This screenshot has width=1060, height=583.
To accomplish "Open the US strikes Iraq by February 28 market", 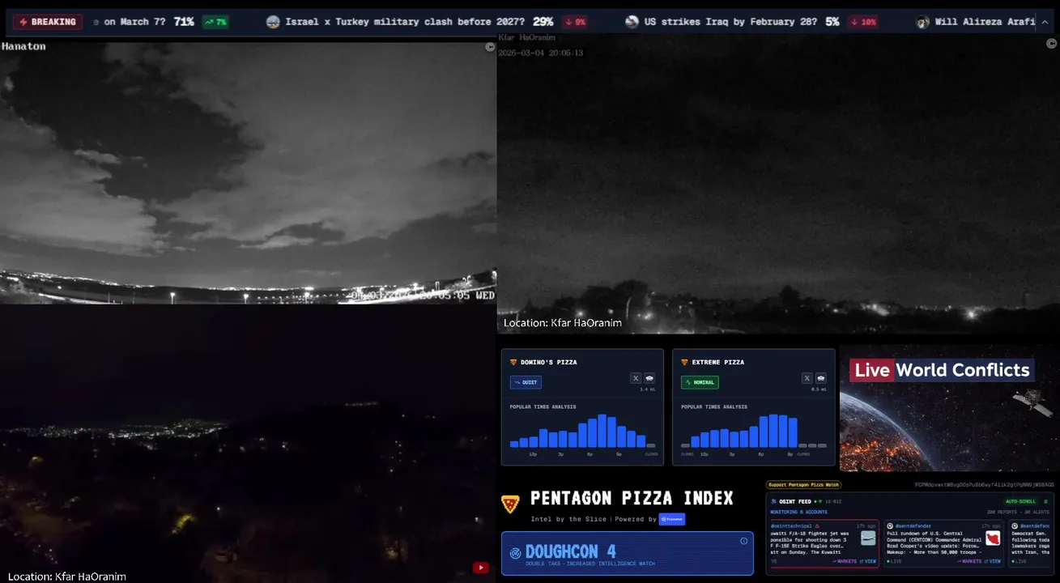I will (730, 22).
